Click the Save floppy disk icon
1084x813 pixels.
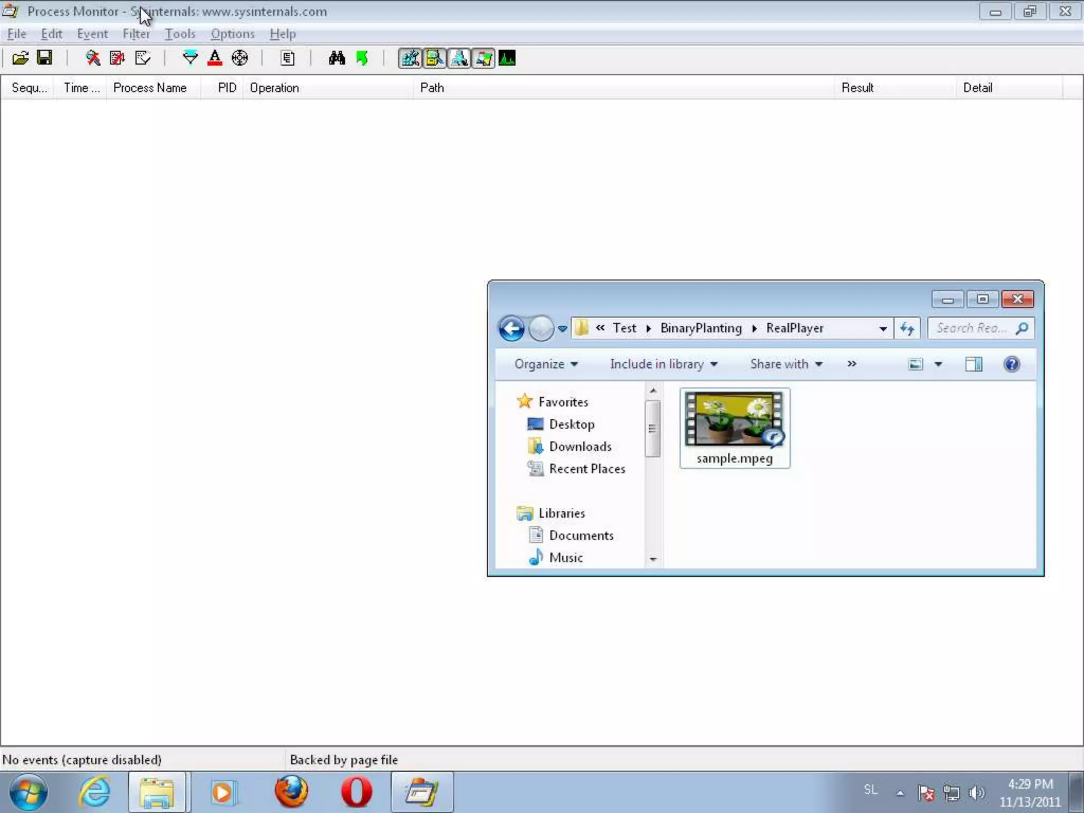click(x=44, y=58)
